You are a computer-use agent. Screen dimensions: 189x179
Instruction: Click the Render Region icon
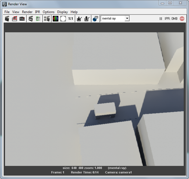(15, 19)
